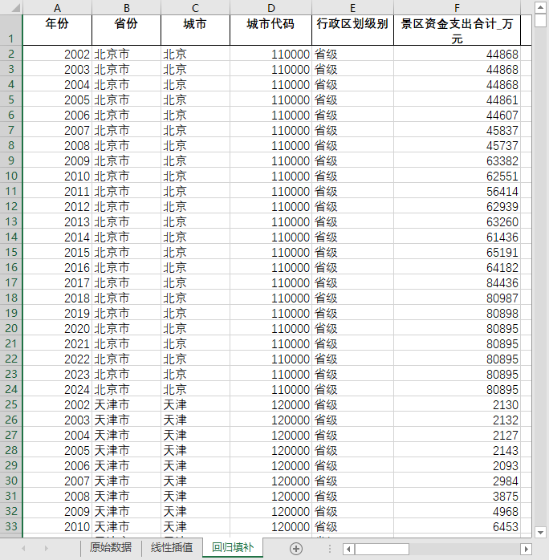Select cell with value 3875
This screenshot has height=560, width=549.
coord(458,496)
